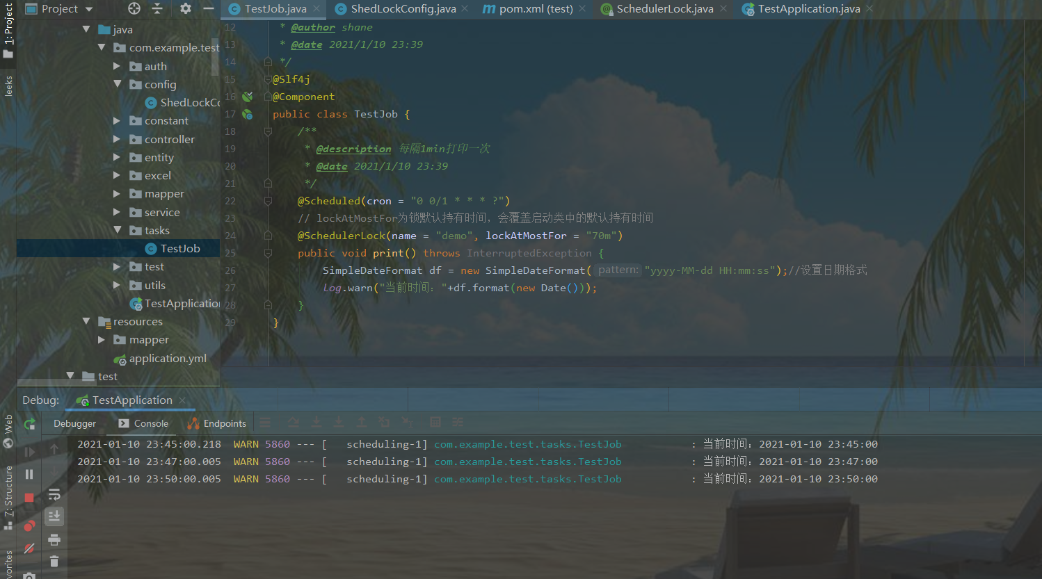The height and width of the screenshot is (579, 1042).
Task: Click Step Into debugger icon
Action: tap(316, 422)
